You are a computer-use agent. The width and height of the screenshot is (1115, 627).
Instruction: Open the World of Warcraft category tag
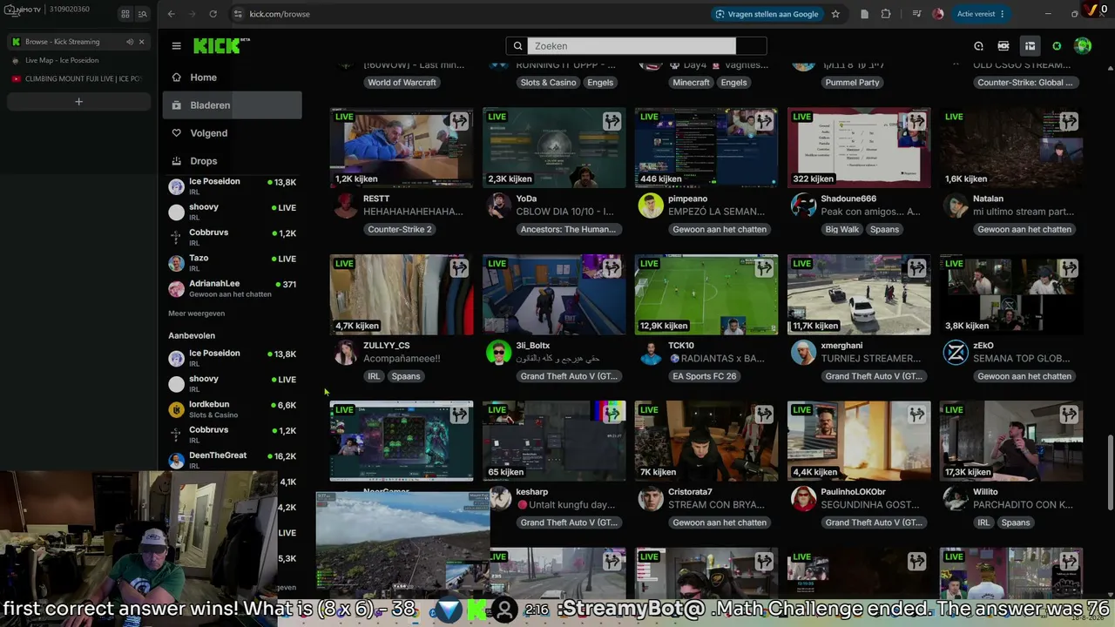402,83
